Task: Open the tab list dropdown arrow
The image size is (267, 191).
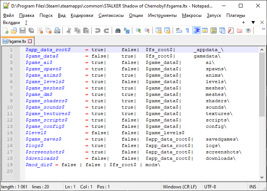Action: tap(253, 23)
